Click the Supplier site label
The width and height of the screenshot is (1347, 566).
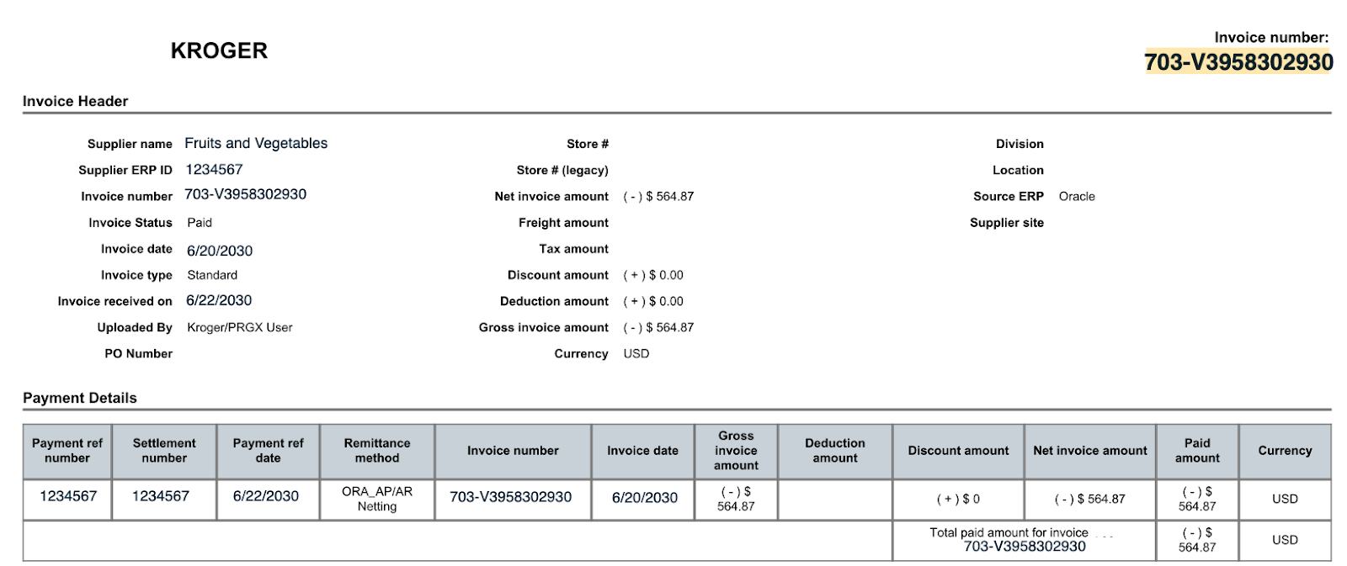(x=1007, y=223)
